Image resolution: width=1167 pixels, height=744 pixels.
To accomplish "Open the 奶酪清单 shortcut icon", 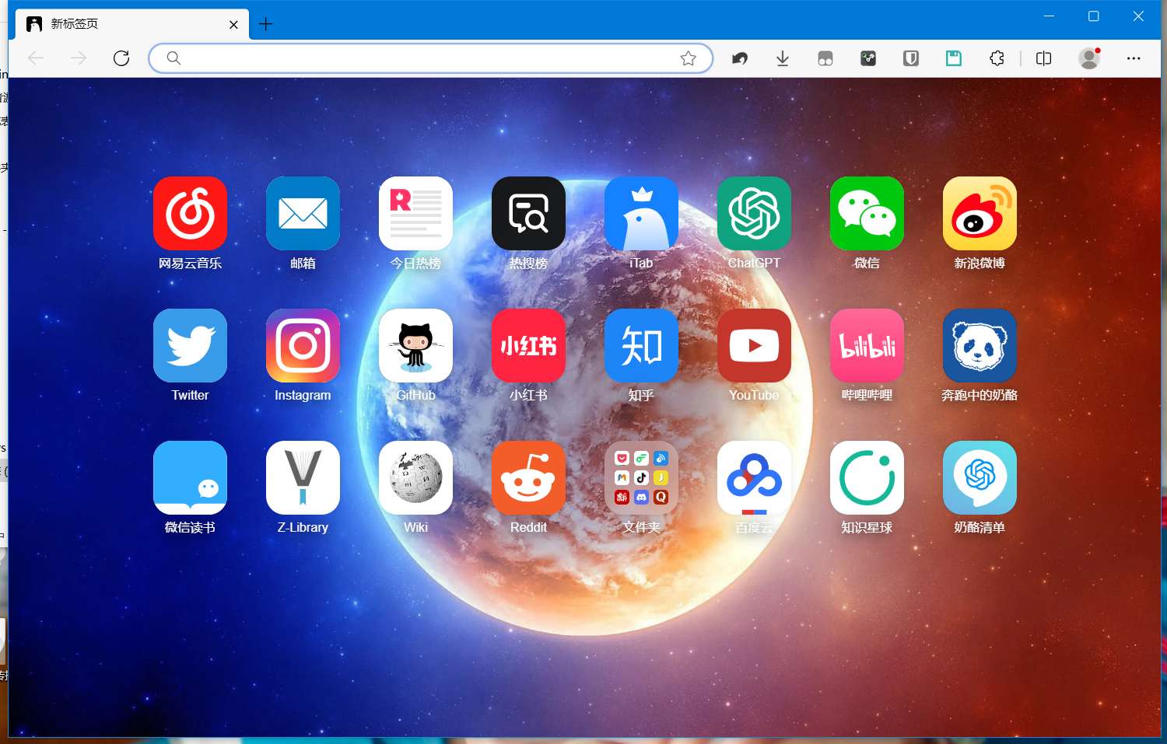I will 980,477.
